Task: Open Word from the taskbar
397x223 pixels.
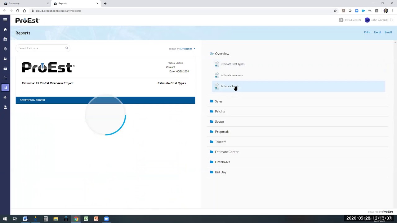Action: pos(25,219)
